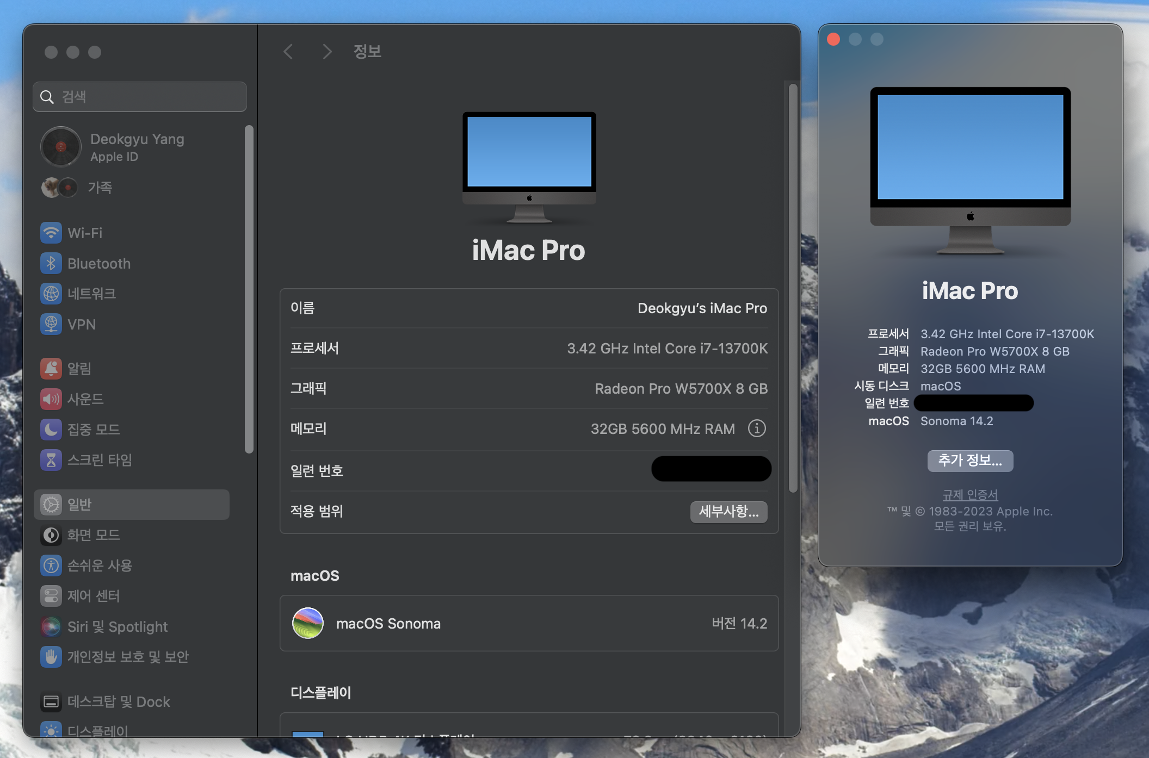Click the search magnifier icon

point(47,97)
